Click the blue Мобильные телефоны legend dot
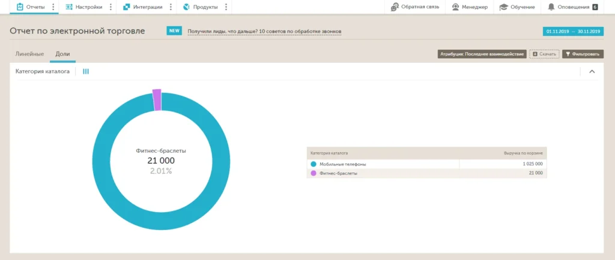This screenshot has width=615, height=260. (313, 164)
